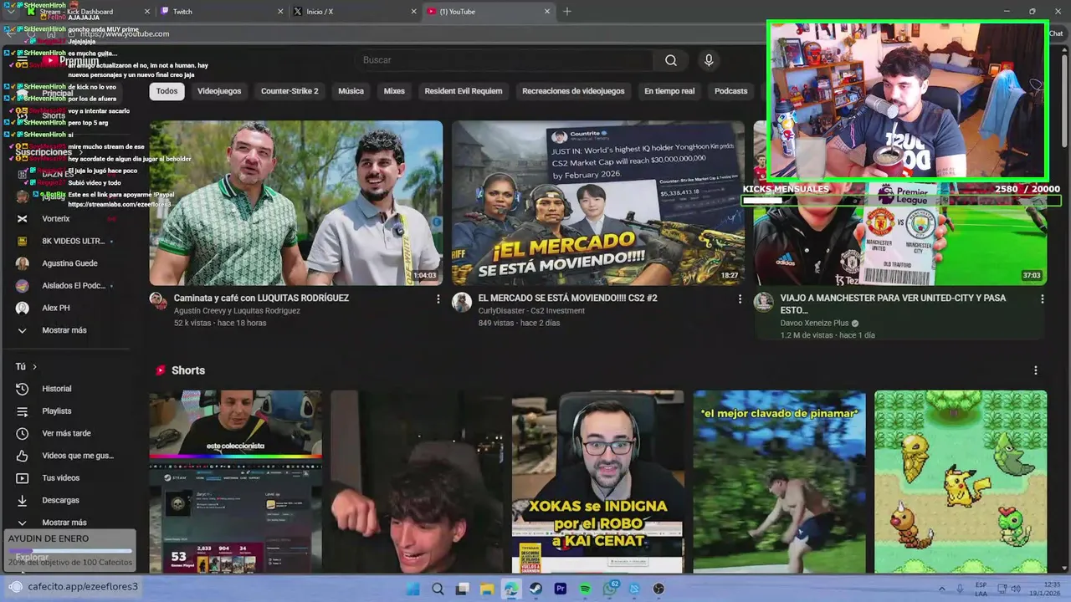Open Steam from the taskbar
Screen dimensions: 1071x602
535,589
